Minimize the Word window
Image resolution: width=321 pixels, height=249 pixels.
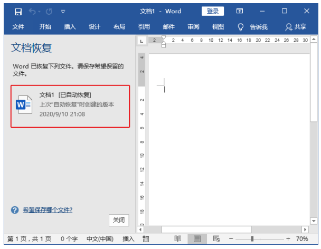point(262,11)
